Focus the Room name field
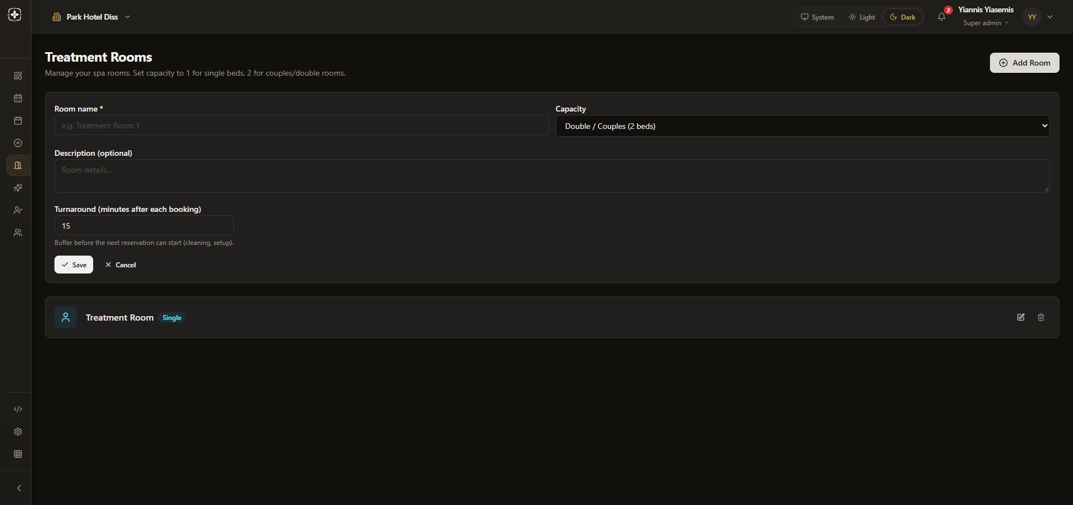Viewport: 1073px width, 505px height. click(x=301, y=126)
